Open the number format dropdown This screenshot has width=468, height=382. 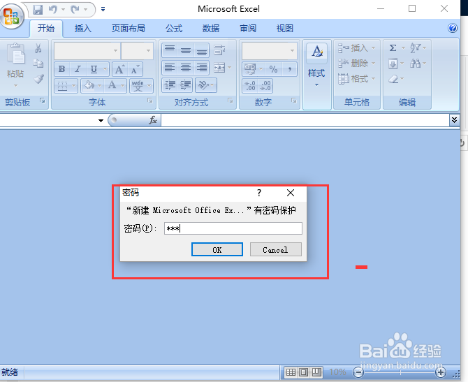[x=292, y=50]
